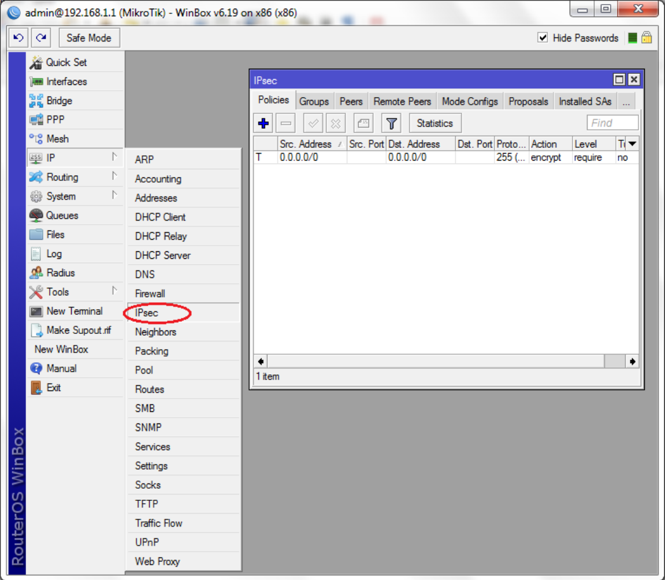
Task: Open the Manual help icon
Action: (36, 369)
